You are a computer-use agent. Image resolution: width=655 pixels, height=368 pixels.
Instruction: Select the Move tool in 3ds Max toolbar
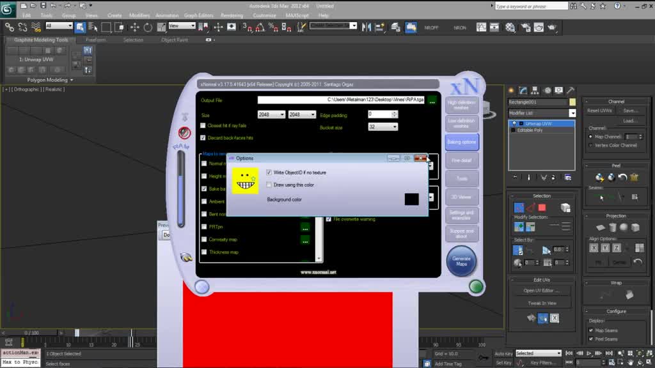tap(134, 27)
